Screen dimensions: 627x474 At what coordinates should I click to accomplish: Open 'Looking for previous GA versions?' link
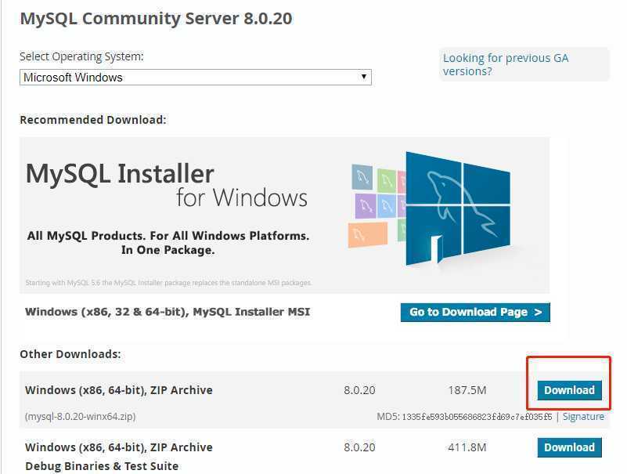pos(506,64)
